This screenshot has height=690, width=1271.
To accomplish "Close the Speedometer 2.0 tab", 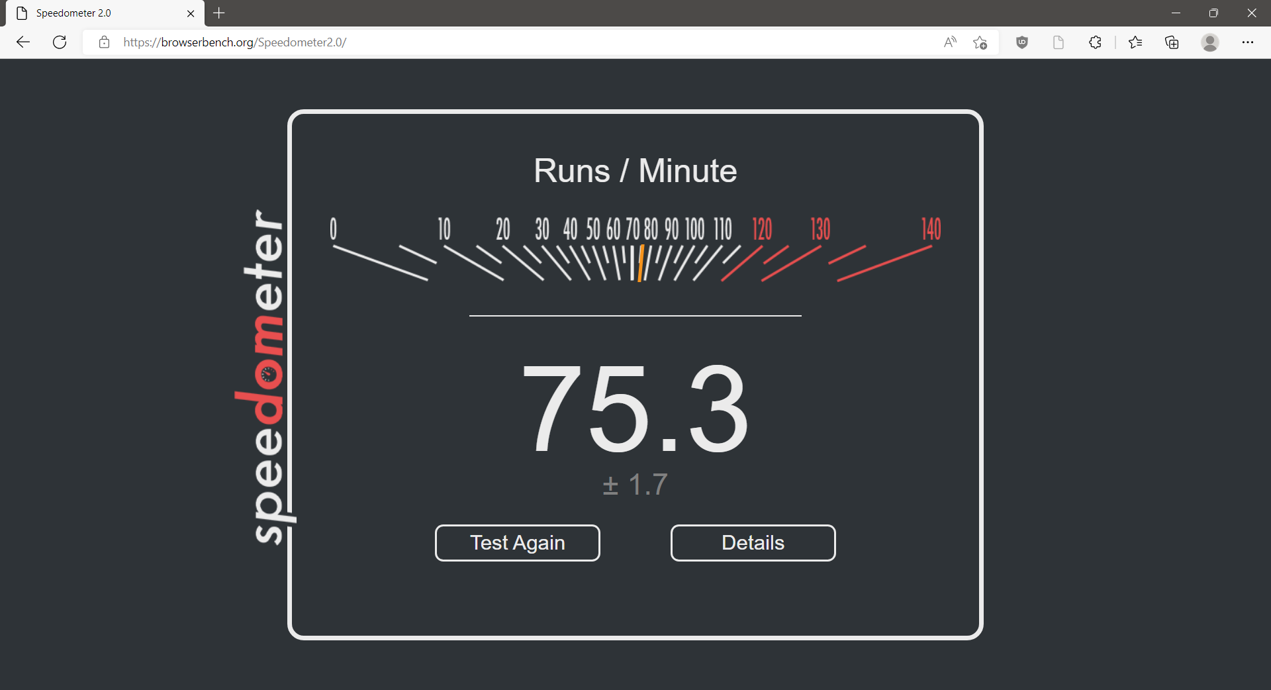I will pos(191,13).
